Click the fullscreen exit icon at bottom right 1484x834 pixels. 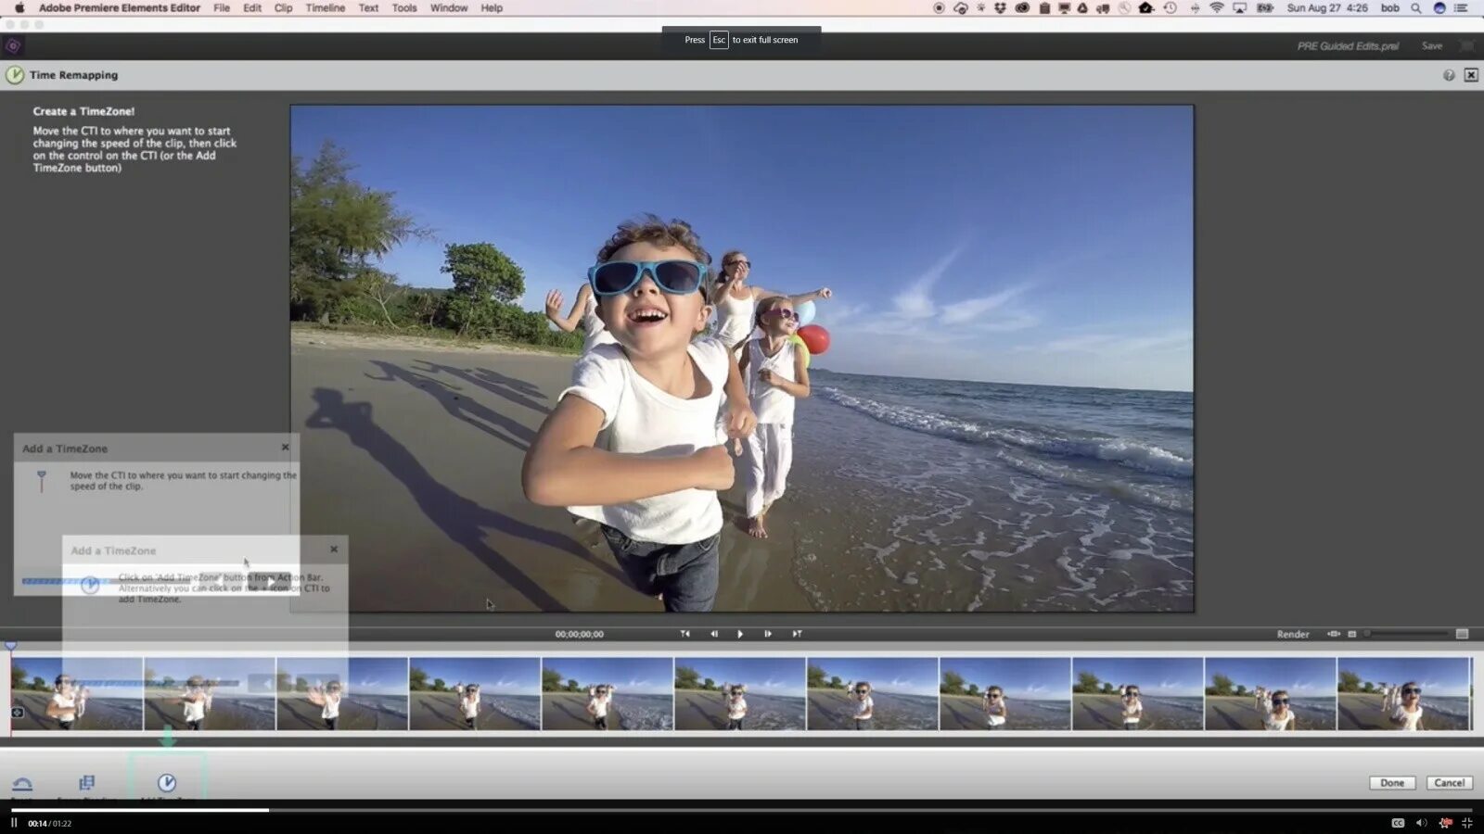(x=1467, y=823)
